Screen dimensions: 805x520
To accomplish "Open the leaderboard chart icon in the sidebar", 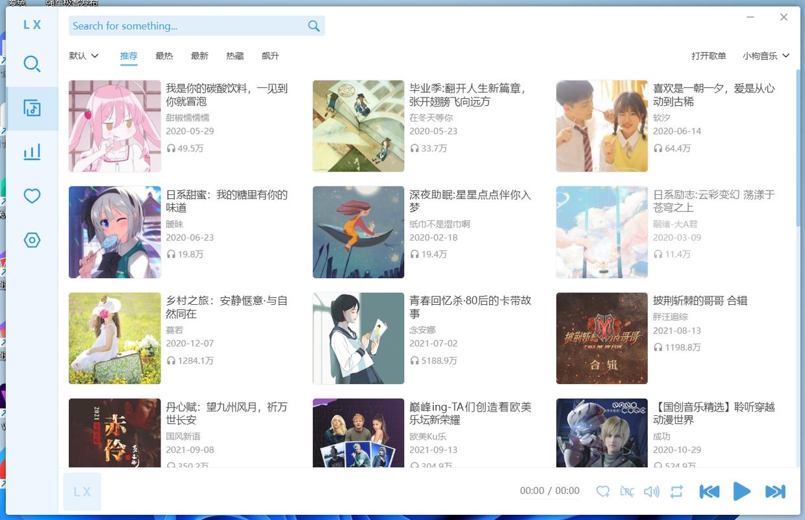I will point(32,152).
